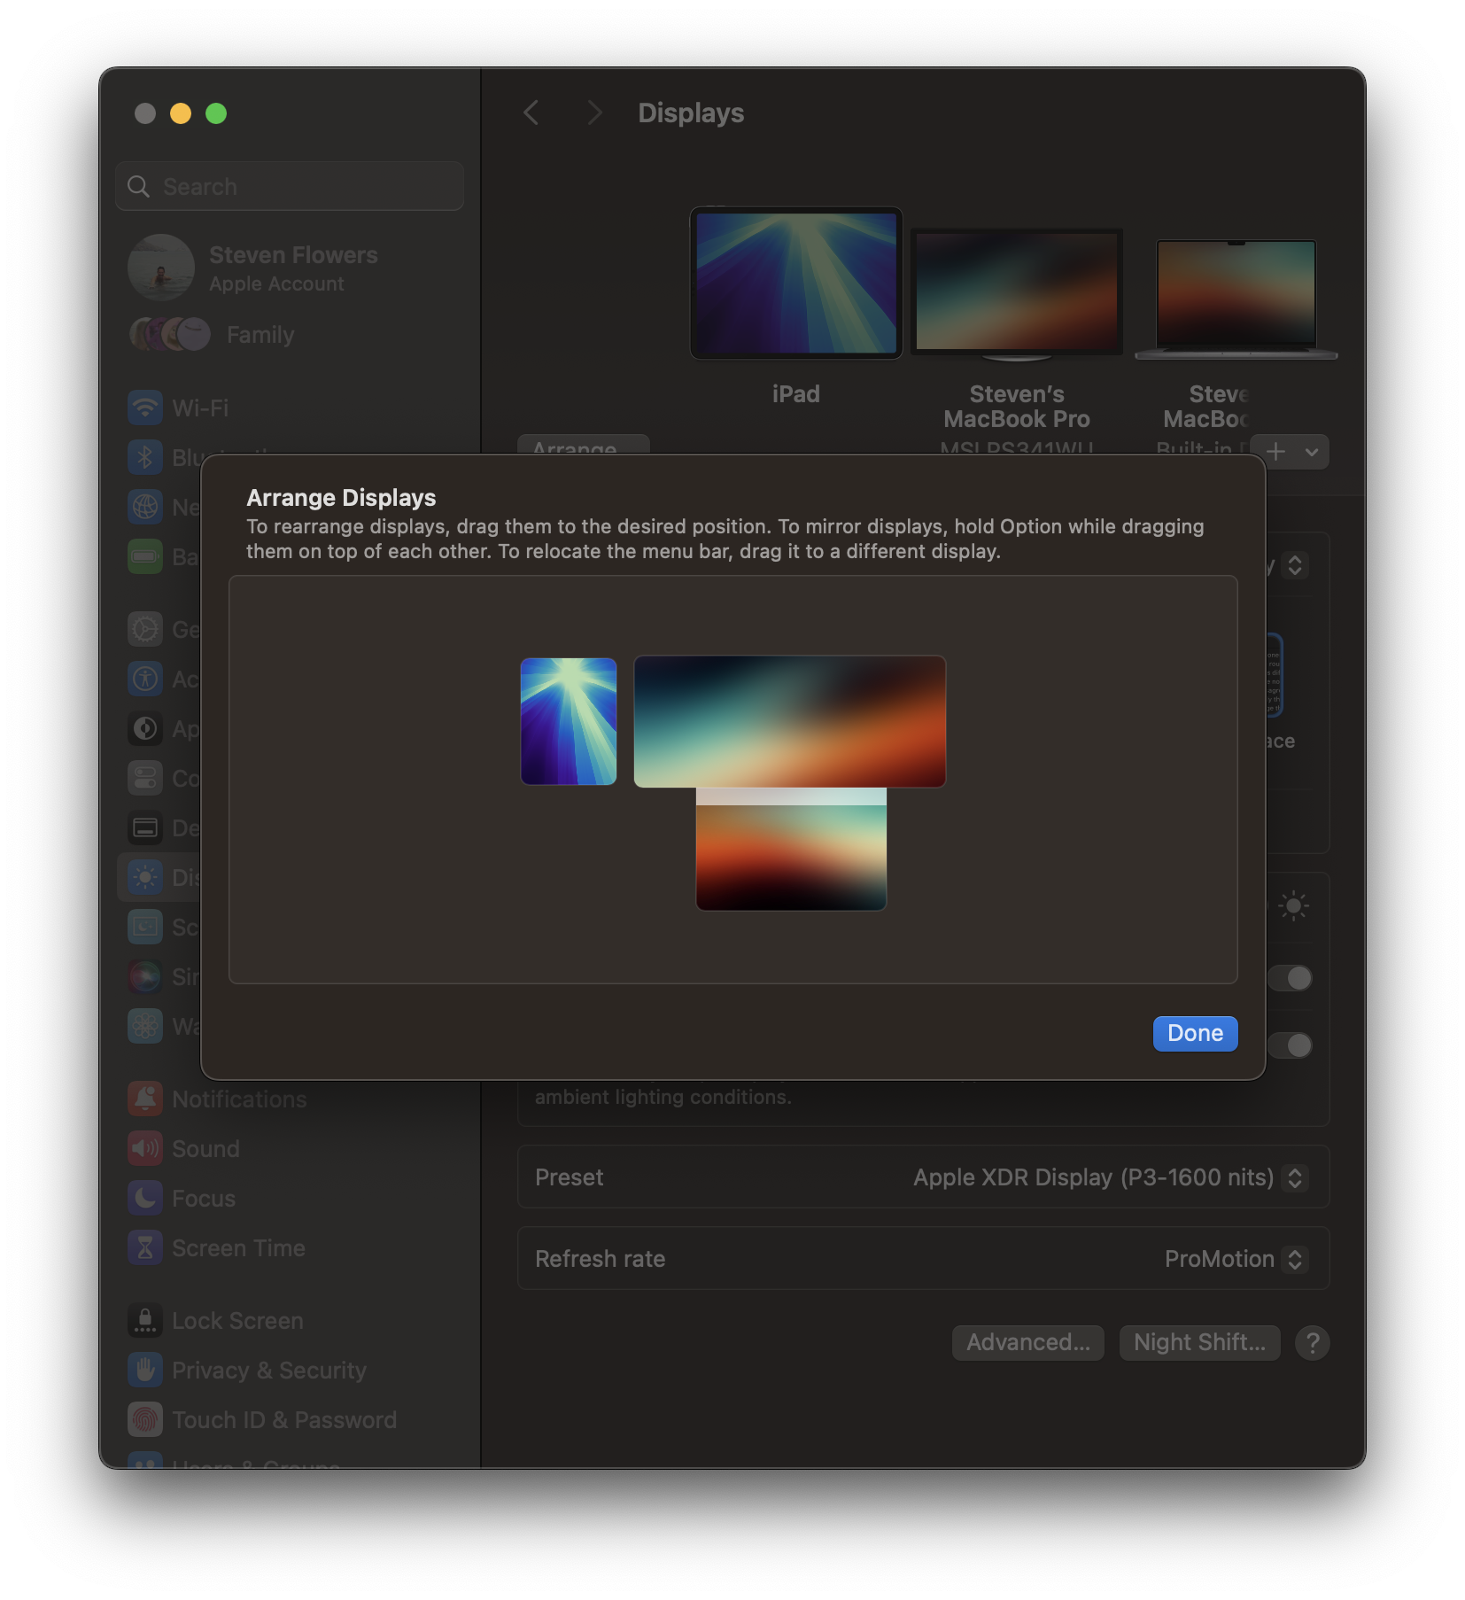Click the plus button to add a display
1465x1600 pixels.
tap(1275, 452)
